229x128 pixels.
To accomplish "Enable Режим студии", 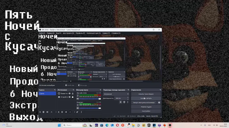I will [146, 107].
